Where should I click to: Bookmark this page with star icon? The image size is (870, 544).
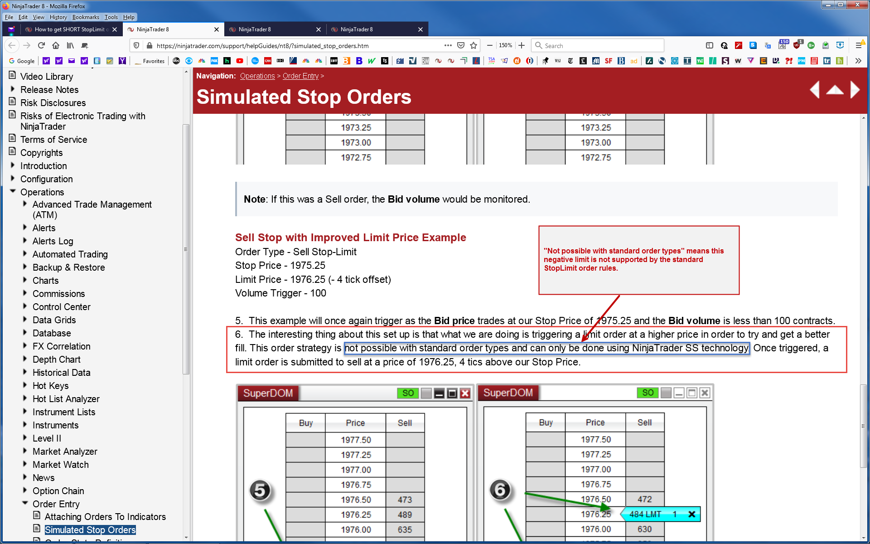tap(474, 45)
